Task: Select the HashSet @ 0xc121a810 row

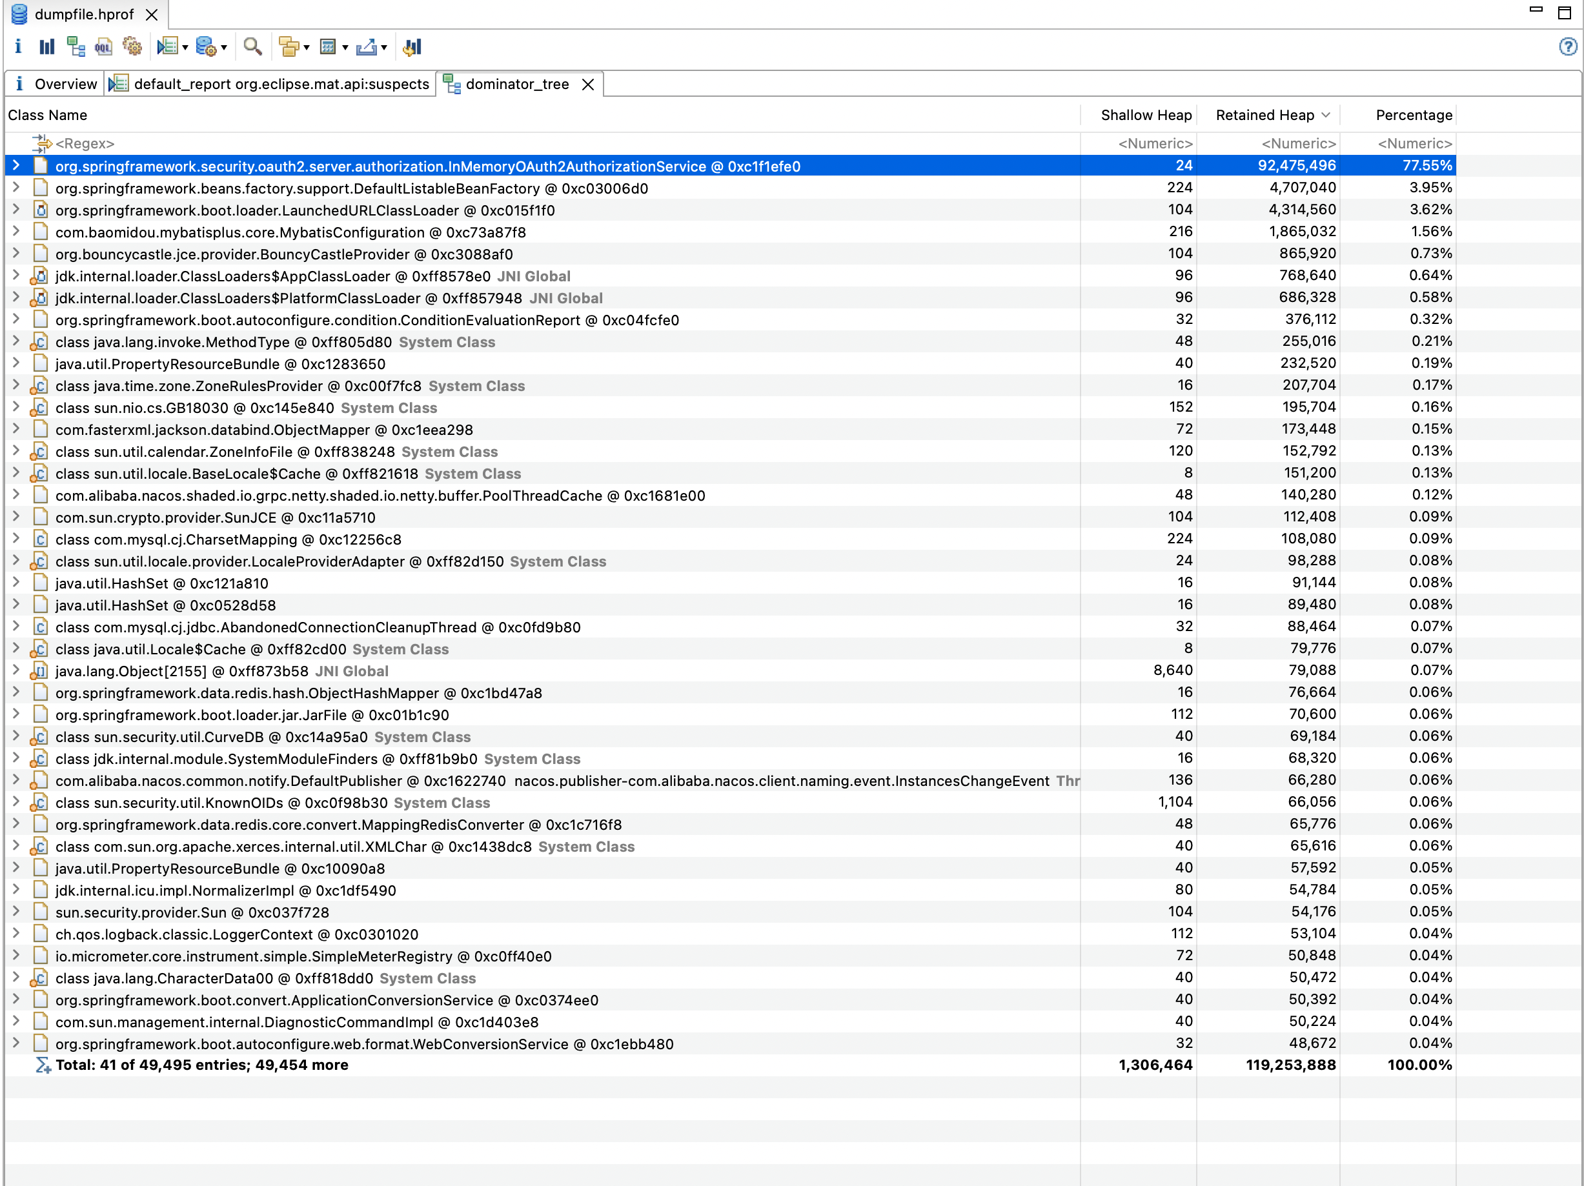Action: pos(731,583)
